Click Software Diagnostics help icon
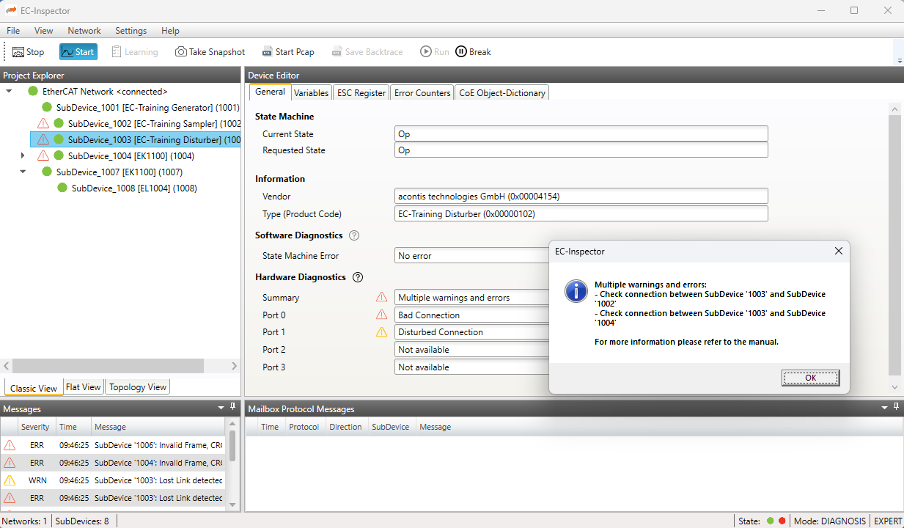904x528 pixels. (x=354, y=235)
